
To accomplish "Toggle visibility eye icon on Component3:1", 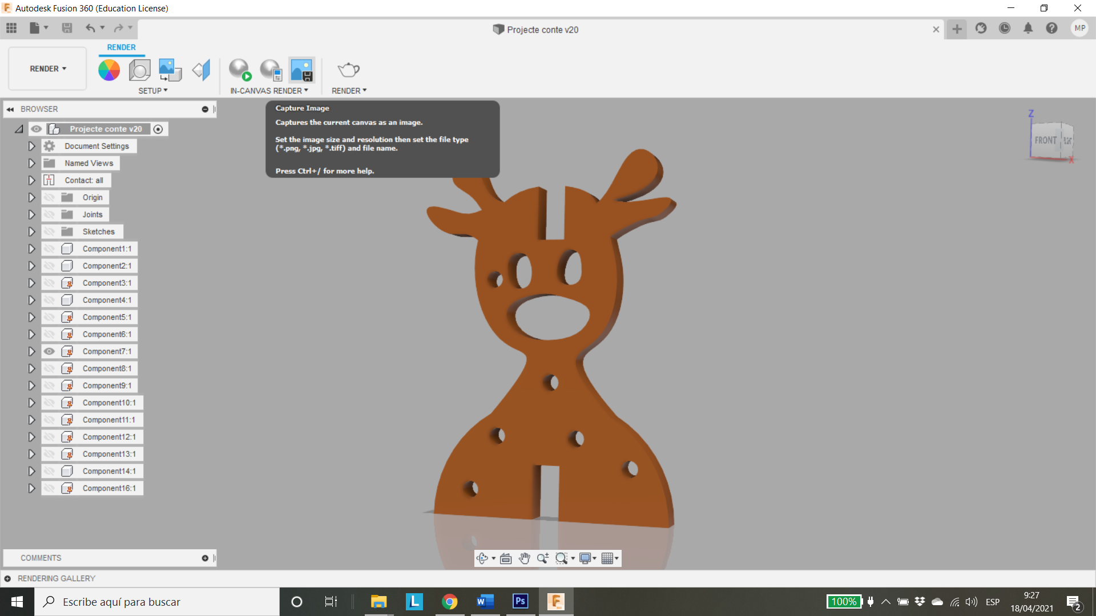I will (49, 283).
